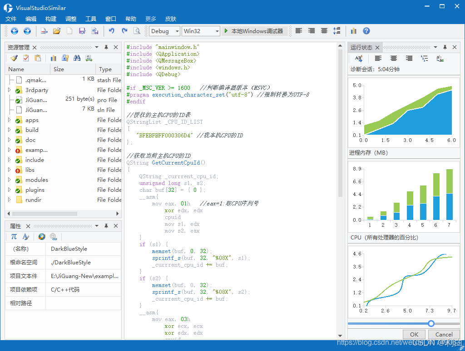Click the binoculars search icon
465x351 pixels.
[x=77, y=58]
